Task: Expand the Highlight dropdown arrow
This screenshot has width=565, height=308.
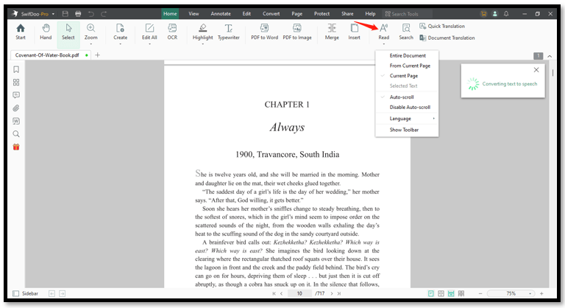Action: (202, 43)
